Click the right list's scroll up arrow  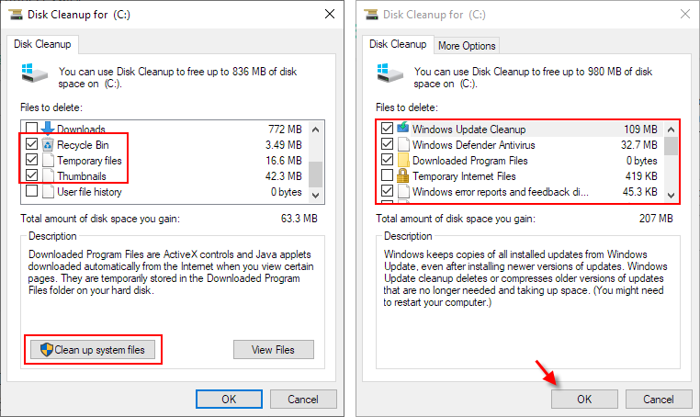pyautogui.click(x=671, y=130)
